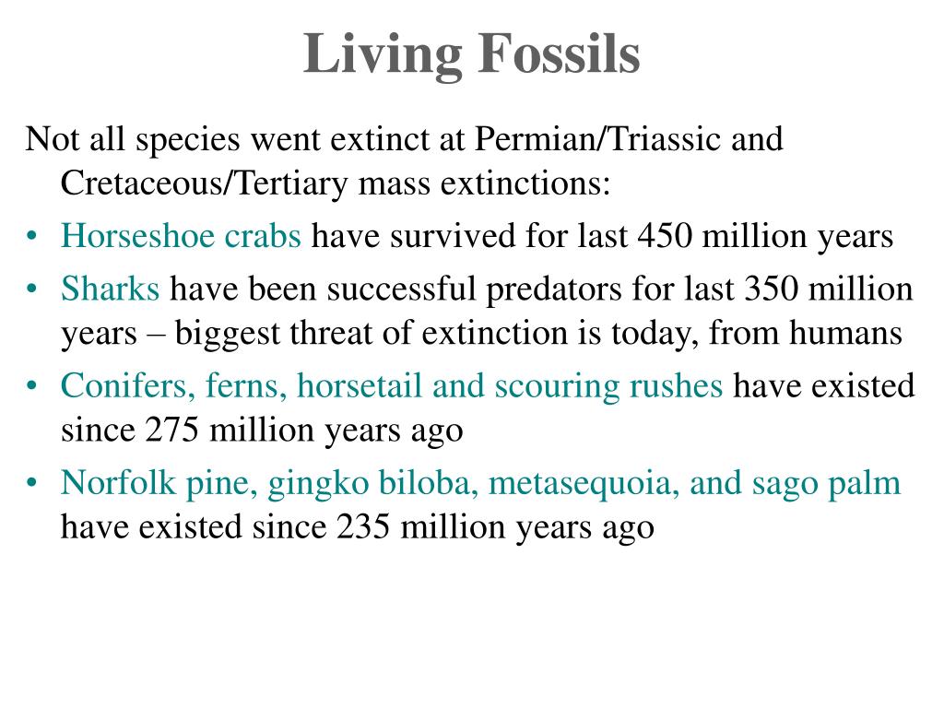Image resolution: width=944 pixels, height=708 pixels.
Task: Click the 'Horseshoe crabs' teal text
Action: tap(181, 235)
